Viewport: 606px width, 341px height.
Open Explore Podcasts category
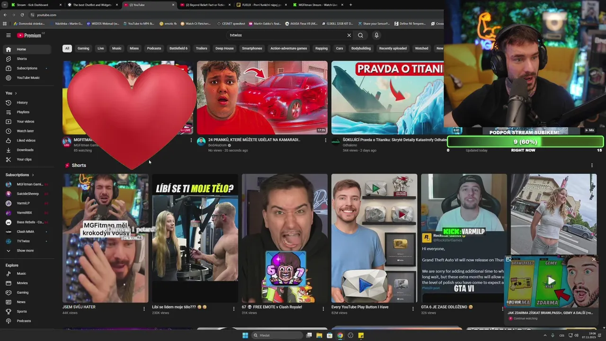pos(27,321)
